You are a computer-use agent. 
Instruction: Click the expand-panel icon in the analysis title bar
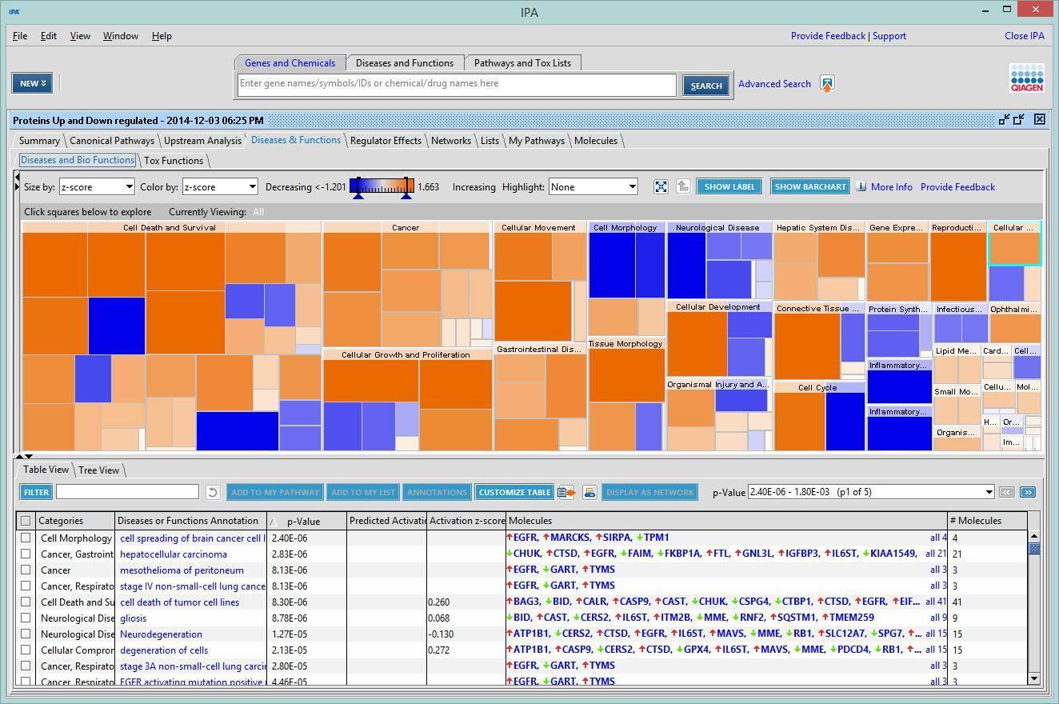point(1019,120)
